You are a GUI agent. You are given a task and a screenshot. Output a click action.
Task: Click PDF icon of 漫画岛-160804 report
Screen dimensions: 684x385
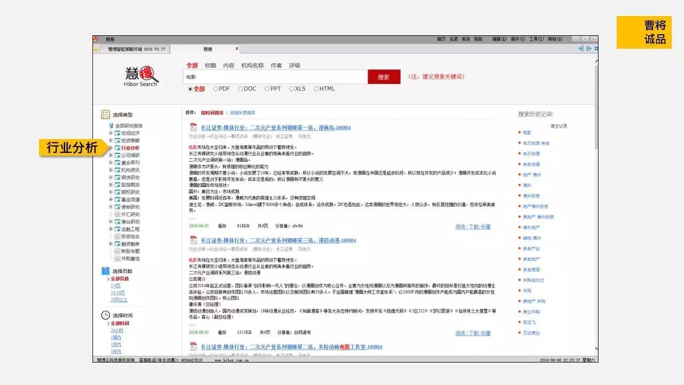click(x=193, y=127)
